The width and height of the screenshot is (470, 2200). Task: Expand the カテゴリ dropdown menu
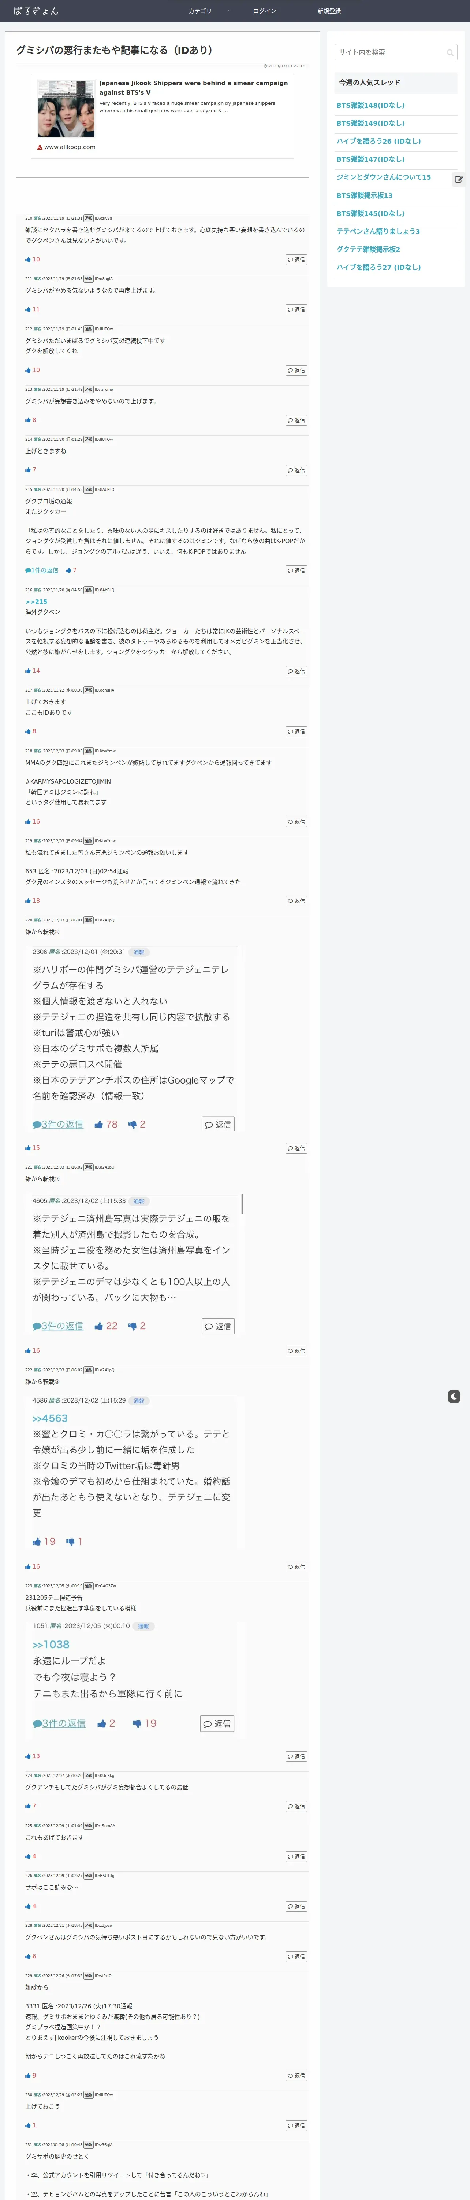[201, 11]
